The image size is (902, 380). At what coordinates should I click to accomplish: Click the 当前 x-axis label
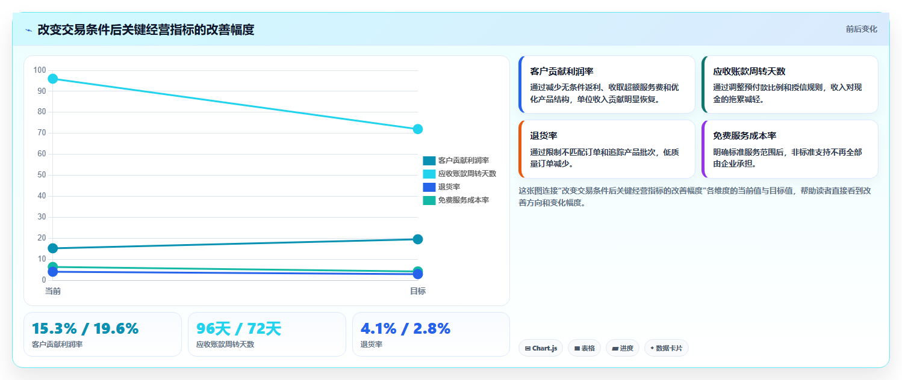point(53,291)
